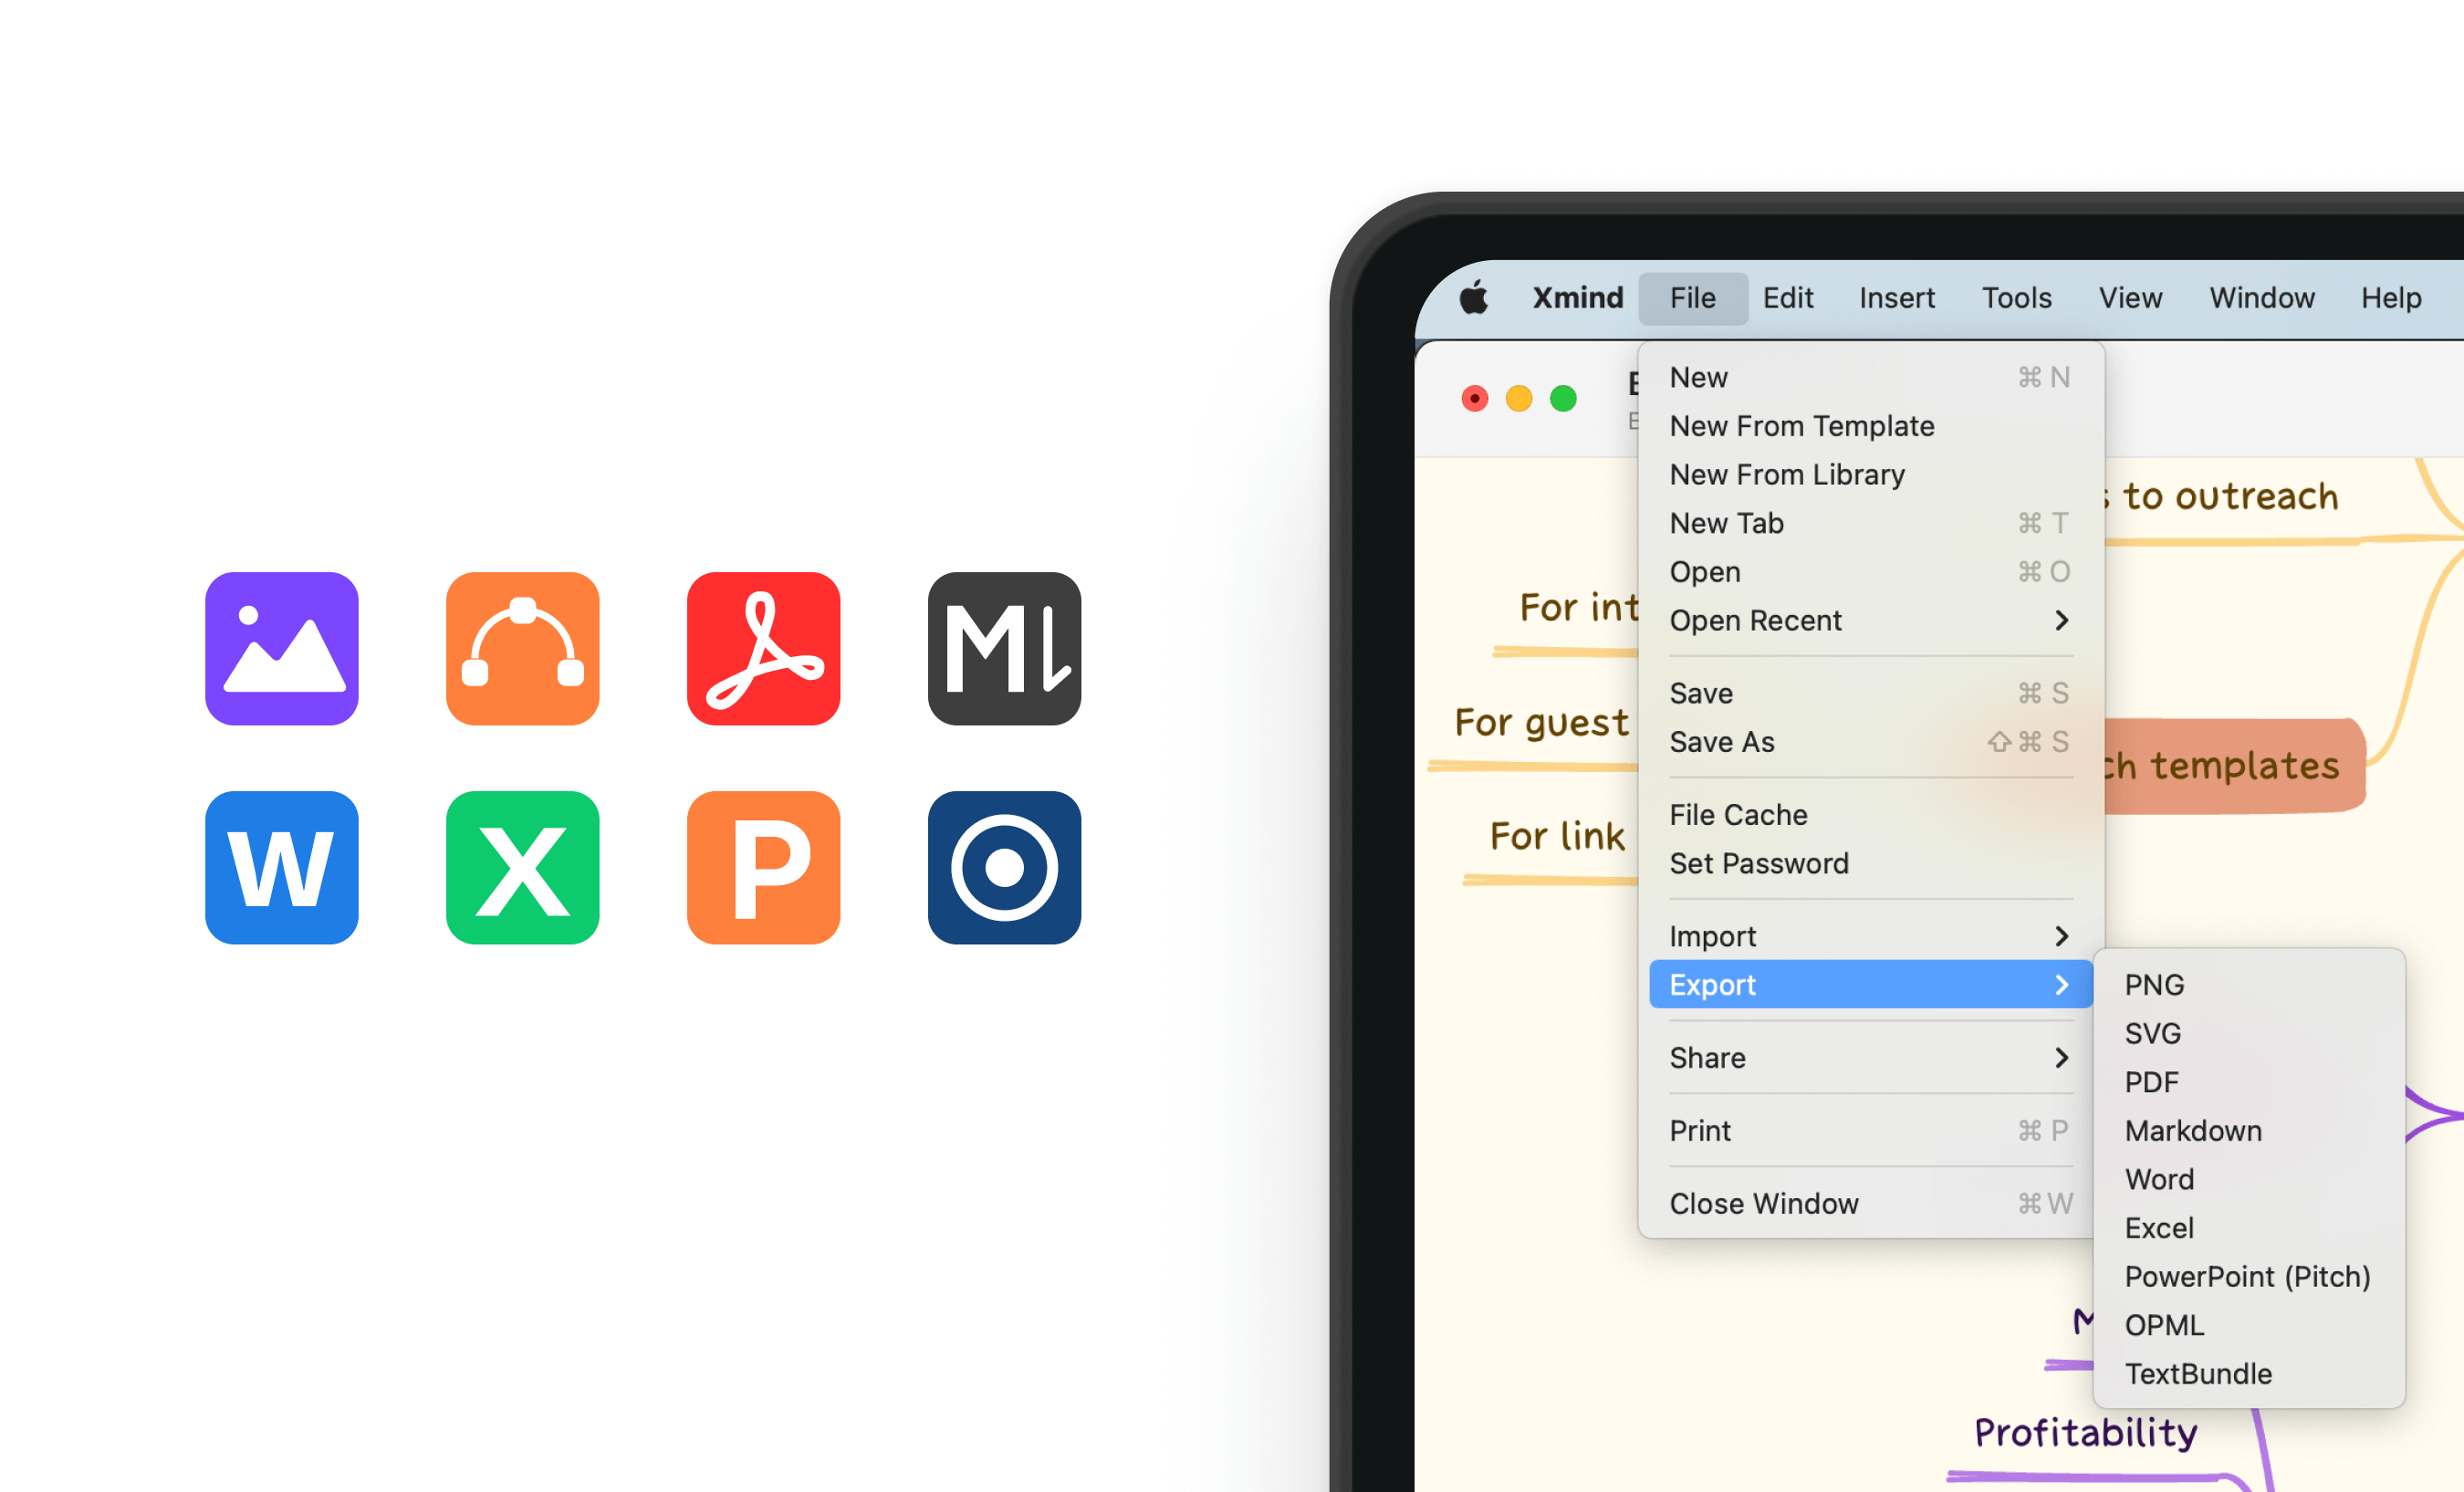Expand the Import submenu
The height and width of the screenshot is (1492, 2464).
pos(1871,936)
